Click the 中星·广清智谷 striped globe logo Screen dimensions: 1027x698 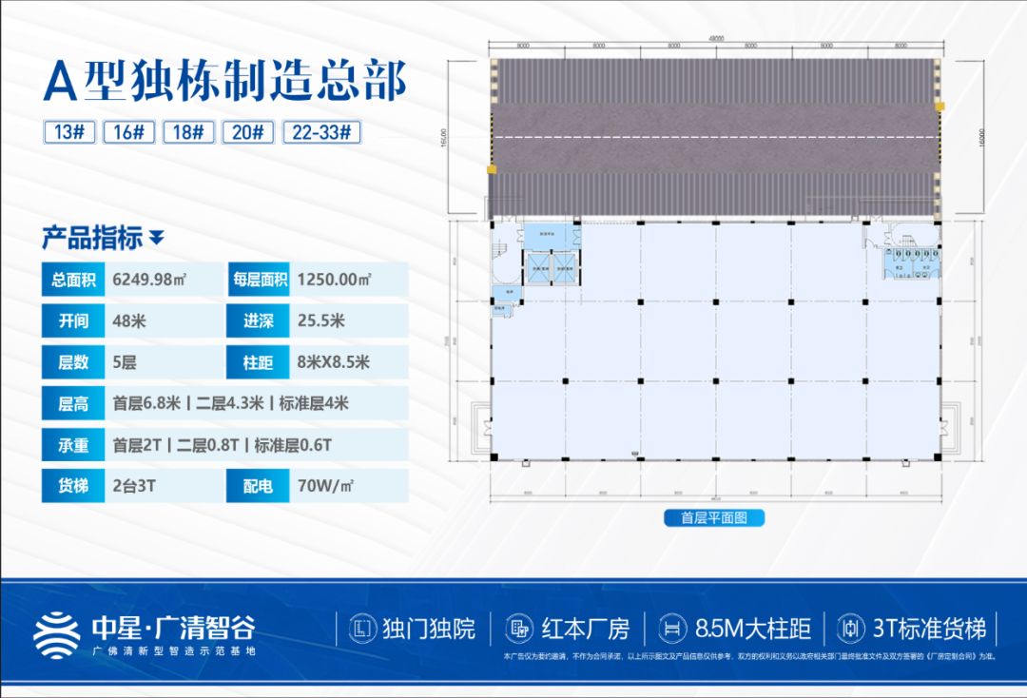(x=56, y=634)
